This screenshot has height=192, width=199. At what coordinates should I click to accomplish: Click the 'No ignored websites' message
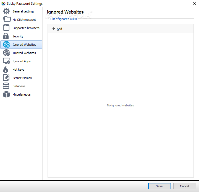click(x=120, y=105)
